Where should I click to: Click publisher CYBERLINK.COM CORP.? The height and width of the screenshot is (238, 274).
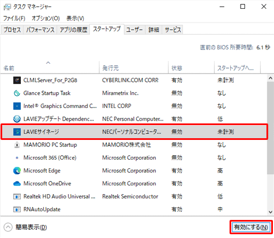tap(130, 80)
